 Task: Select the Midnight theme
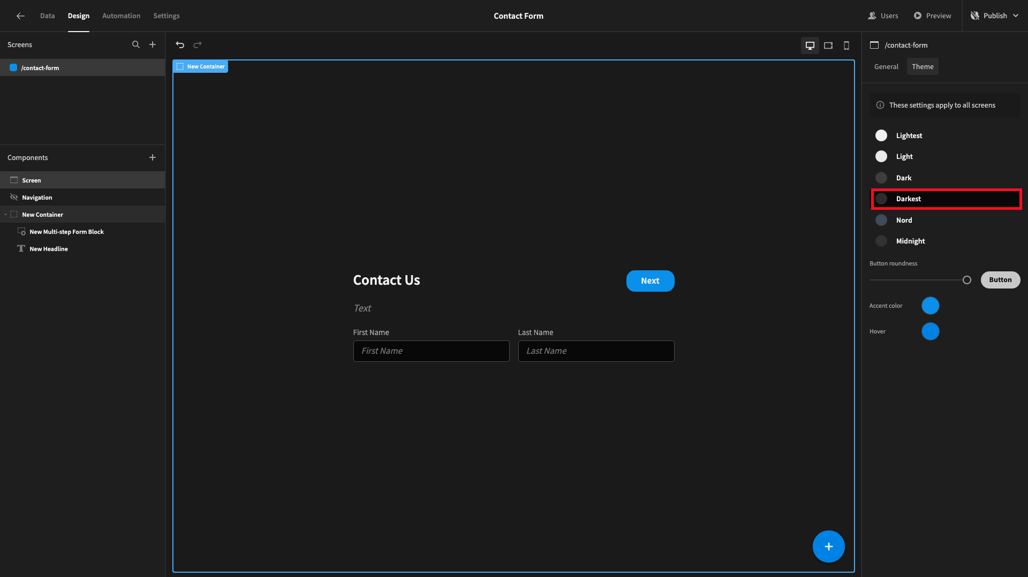click(x=945, y=241)
